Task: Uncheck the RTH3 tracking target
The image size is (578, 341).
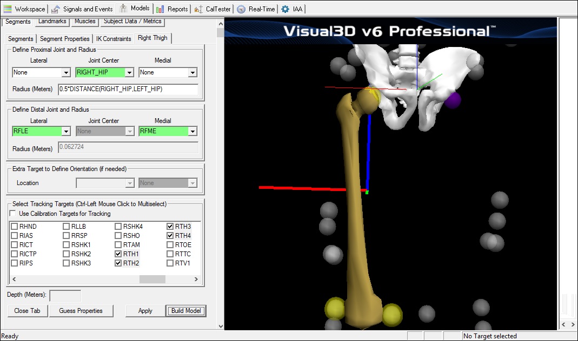Action: (x=171, y=227)
